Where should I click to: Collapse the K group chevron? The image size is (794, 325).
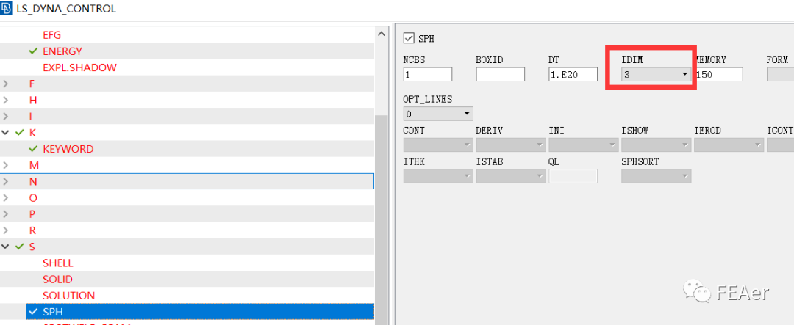click(6, 133)
